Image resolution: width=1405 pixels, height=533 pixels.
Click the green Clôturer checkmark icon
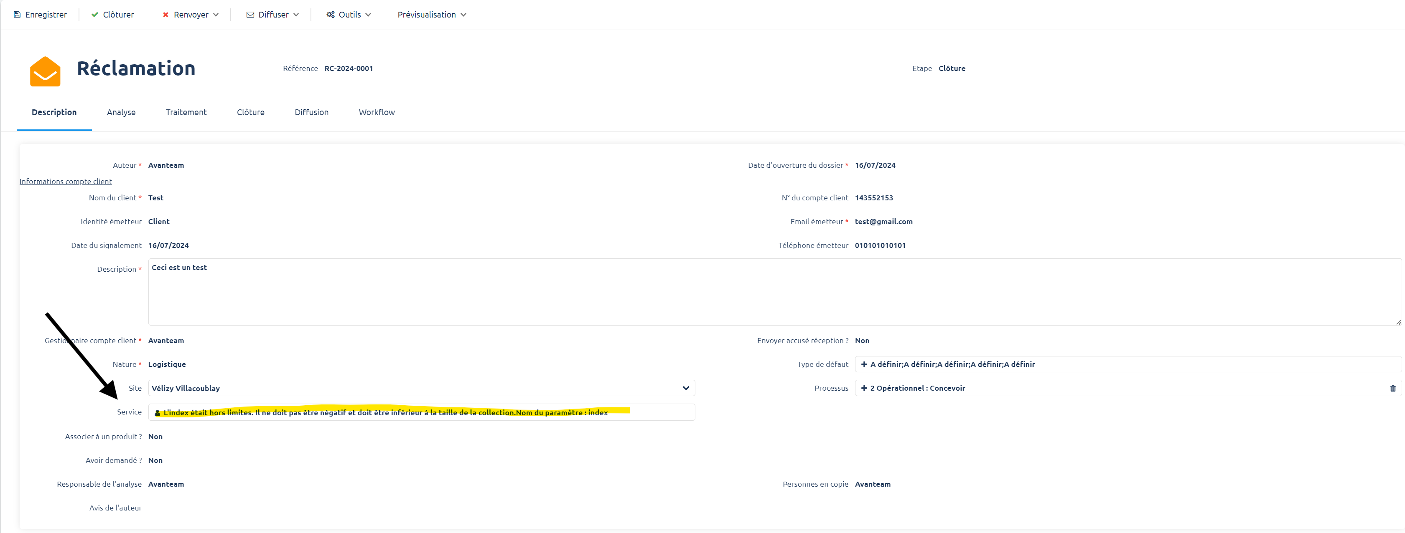click(95, 15)
